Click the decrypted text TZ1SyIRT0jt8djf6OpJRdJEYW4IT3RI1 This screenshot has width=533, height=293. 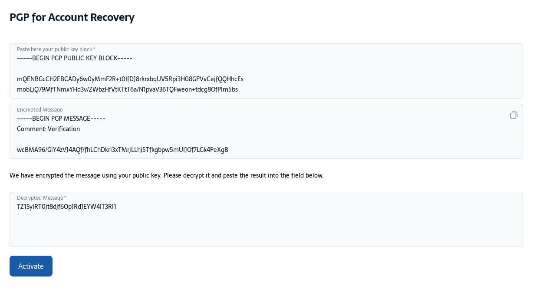click(x=66, y=207)
